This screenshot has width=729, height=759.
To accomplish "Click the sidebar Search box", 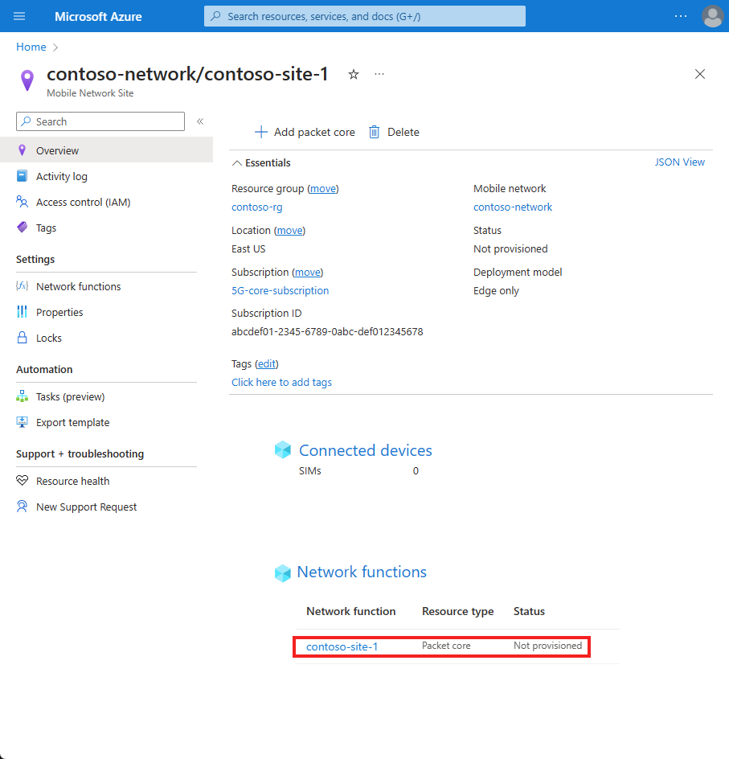I will (100, 121).
